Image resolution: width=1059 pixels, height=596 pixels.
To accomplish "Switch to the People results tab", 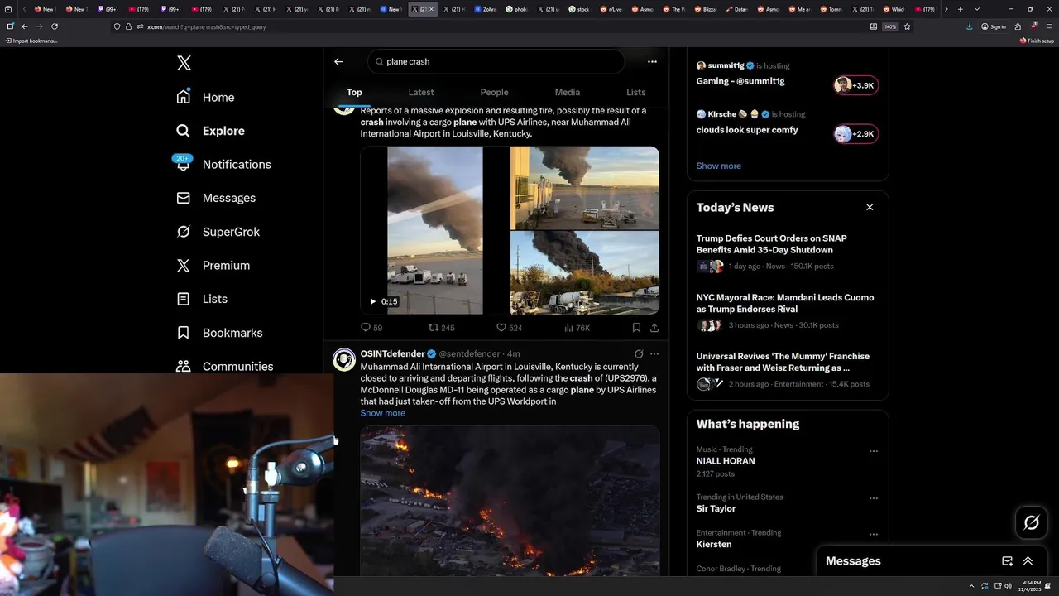I will (494, 92).
